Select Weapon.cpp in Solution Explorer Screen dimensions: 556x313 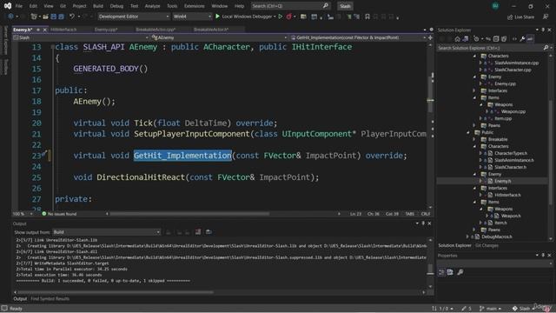(513, 111)
